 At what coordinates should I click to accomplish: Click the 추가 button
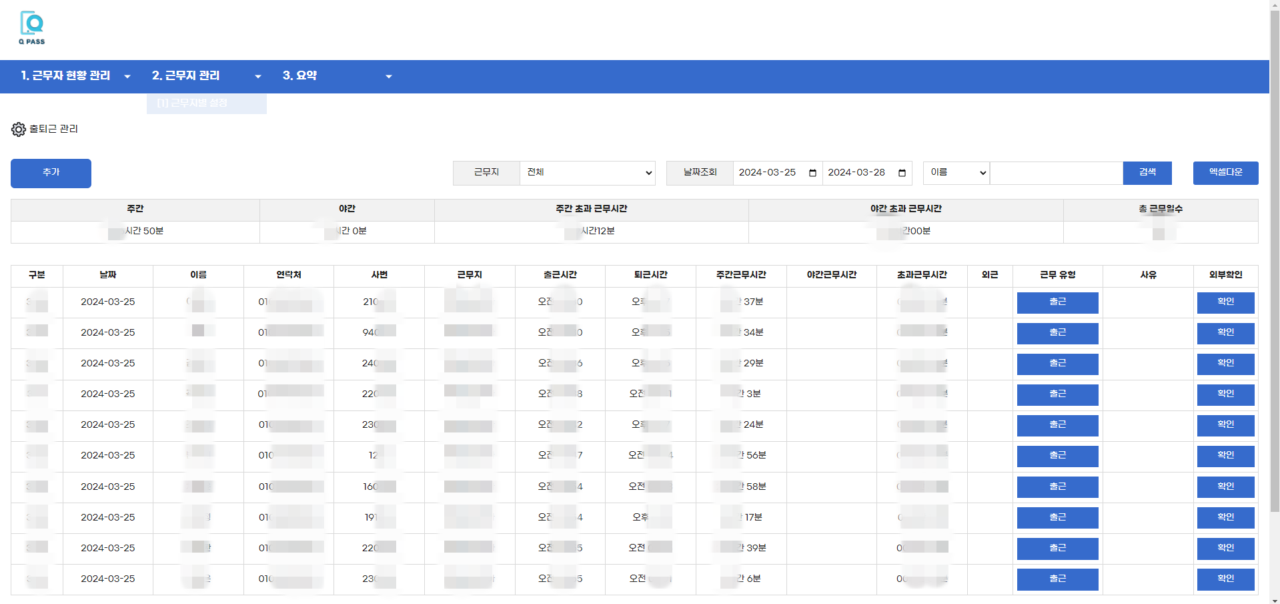pos(51,174)
